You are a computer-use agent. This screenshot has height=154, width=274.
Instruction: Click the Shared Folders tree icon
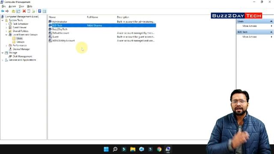10,31
